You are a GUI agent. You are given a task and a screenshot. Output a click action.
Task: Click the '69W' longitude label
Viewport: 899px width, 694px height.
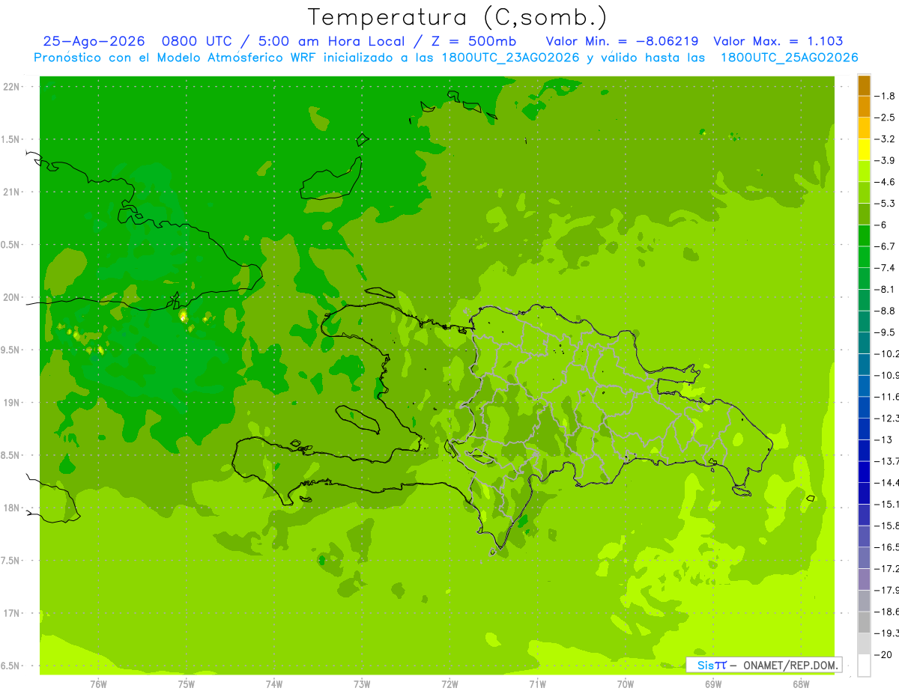click(712, 684)
